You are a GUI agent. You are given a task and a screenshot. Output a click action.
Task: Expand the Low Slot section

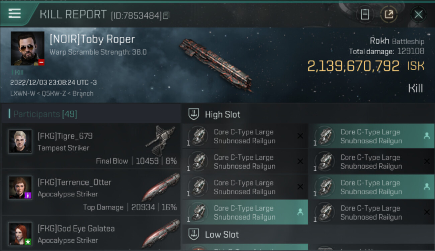[x=222, y=235]
